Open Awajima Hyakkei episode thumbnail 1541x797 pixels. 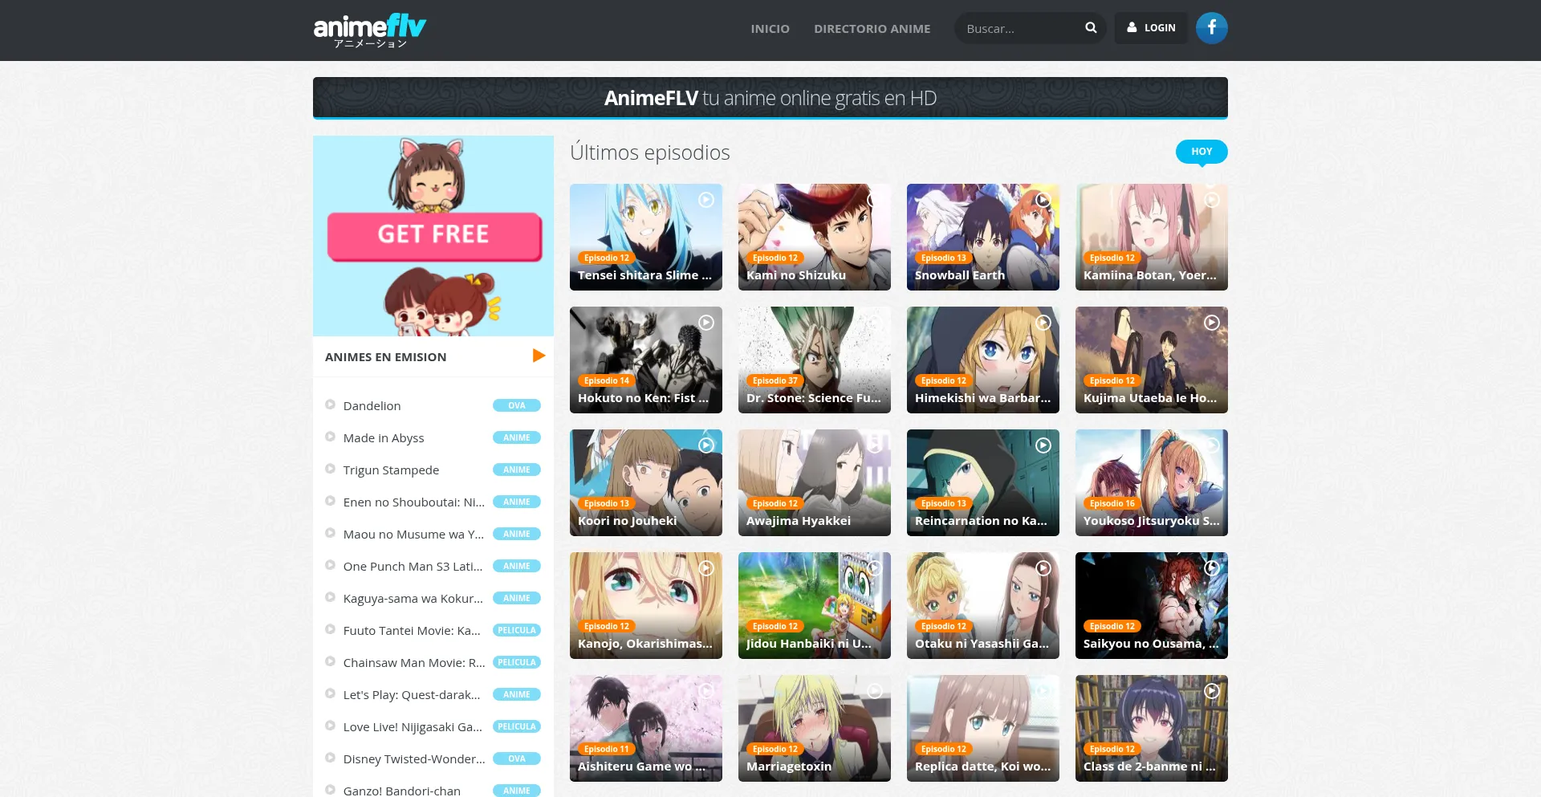[x=815, y=482]
